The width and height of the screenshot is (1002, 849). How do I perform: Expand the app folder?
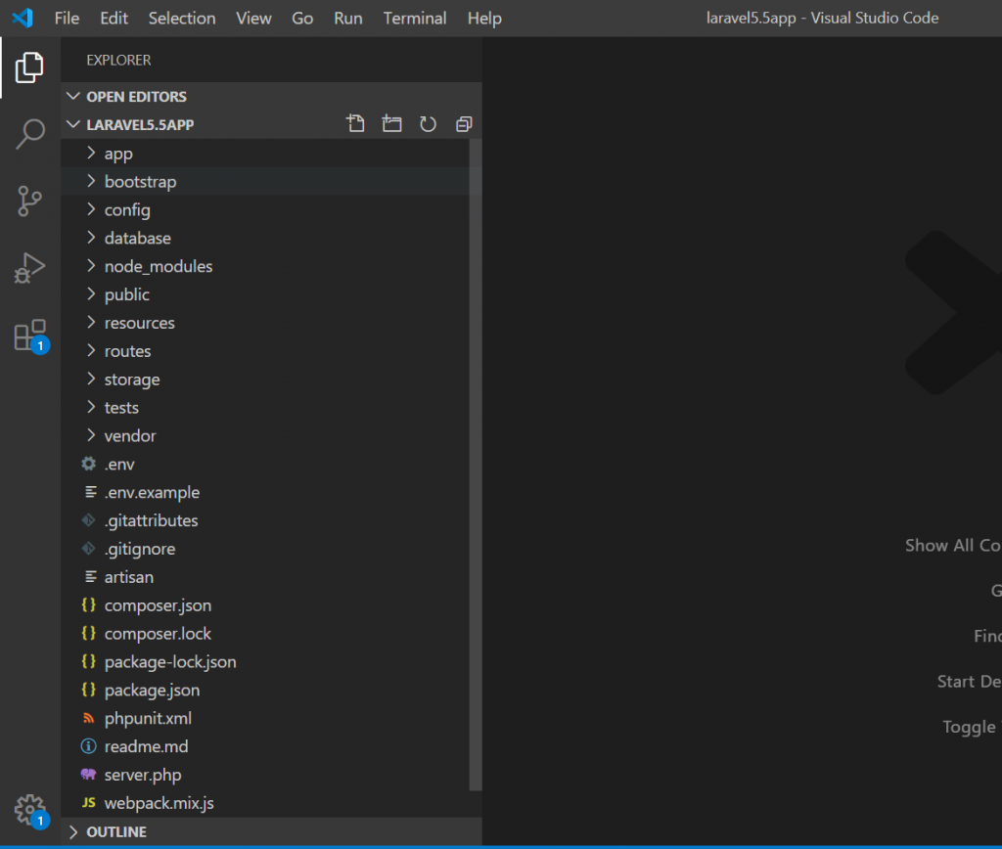click(x=118, y=154)
